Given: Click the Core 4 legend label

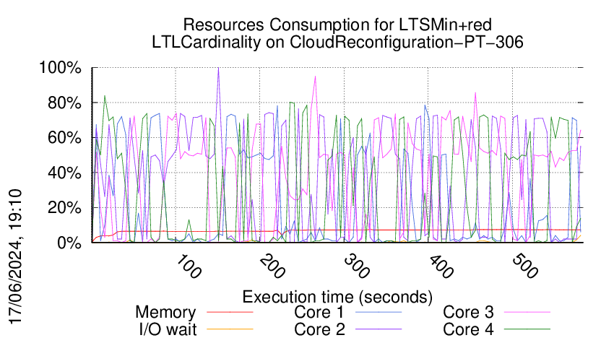Looking at the screenshot, I should pos(468,330).
